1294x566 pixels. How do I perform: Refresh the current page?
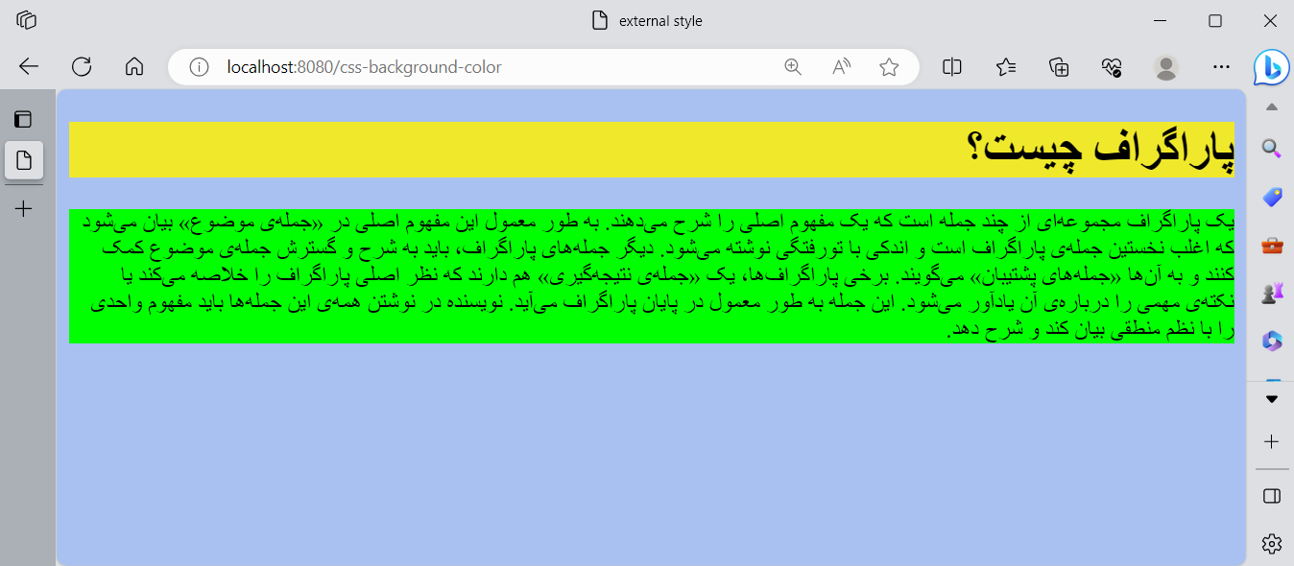pos(82,67)
